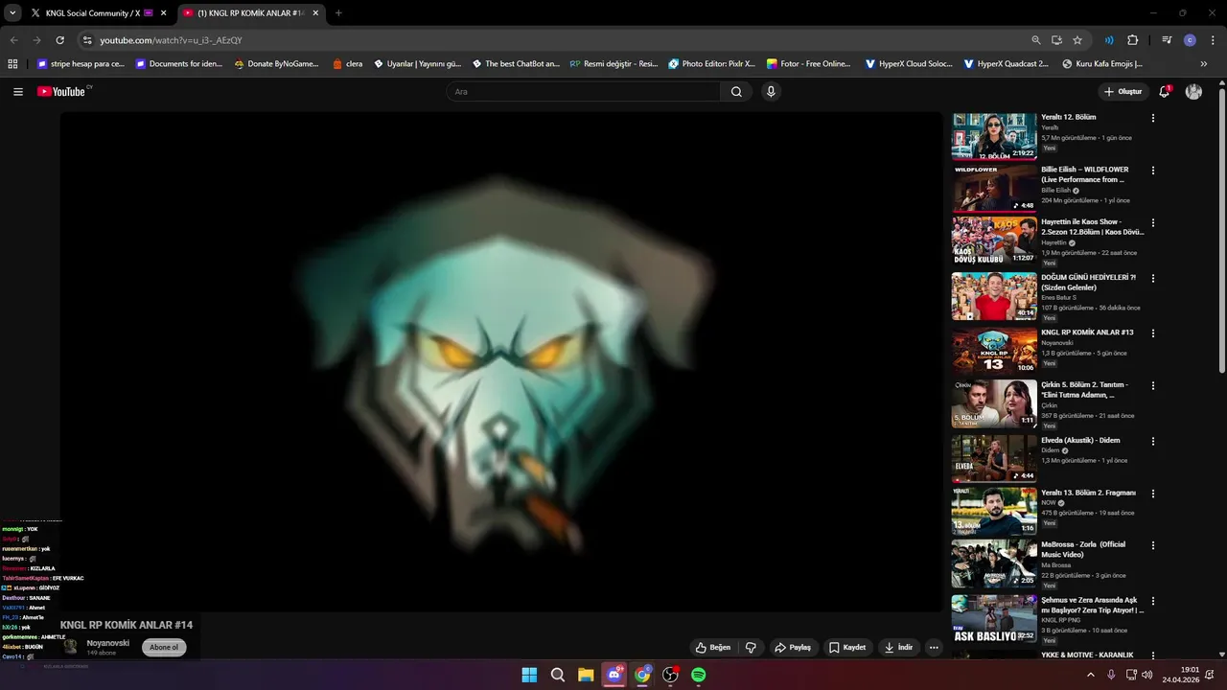Open options for KNGL RP KOMİK ANLAR #13
The height and width of the screenshot is (690, 1227).
[1153, 333]
